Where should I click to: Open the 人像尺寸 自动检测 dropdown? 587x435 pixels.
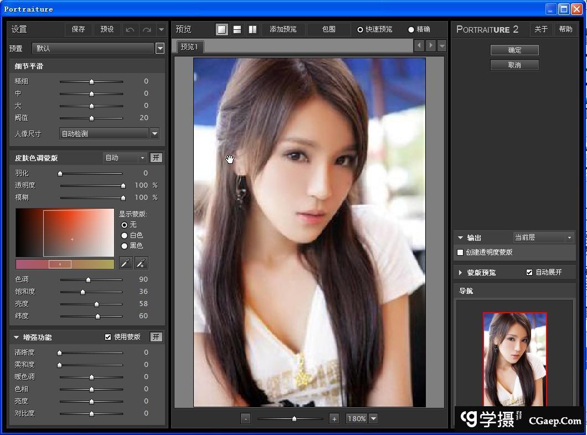coord(155,133)
